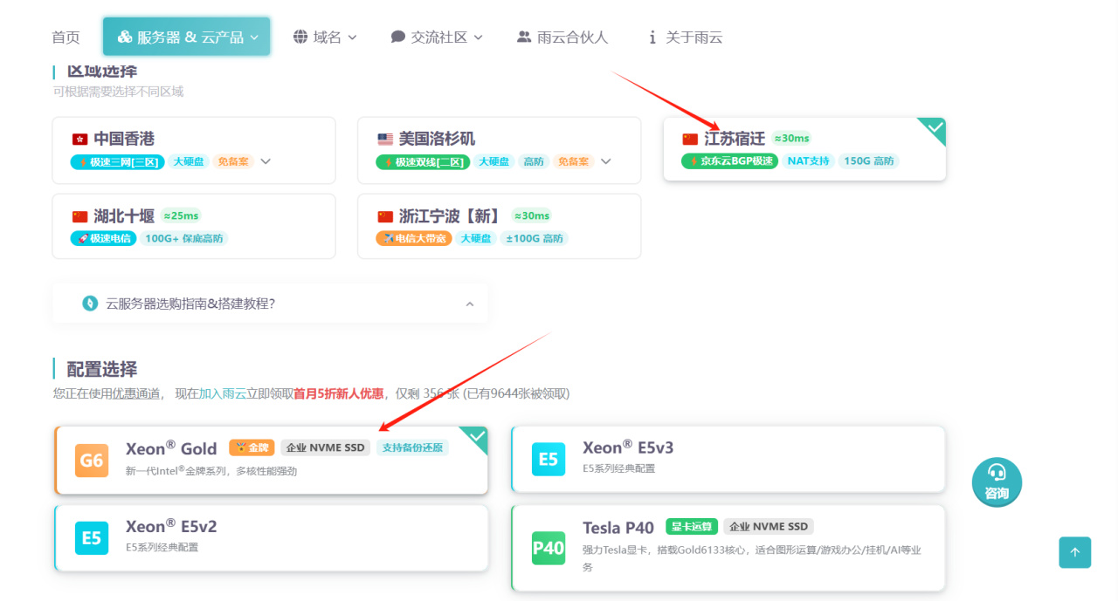Viewport: 1118px width, 601px height.
Task: Open the 咨询 headset support button
Action: point(997,481)
